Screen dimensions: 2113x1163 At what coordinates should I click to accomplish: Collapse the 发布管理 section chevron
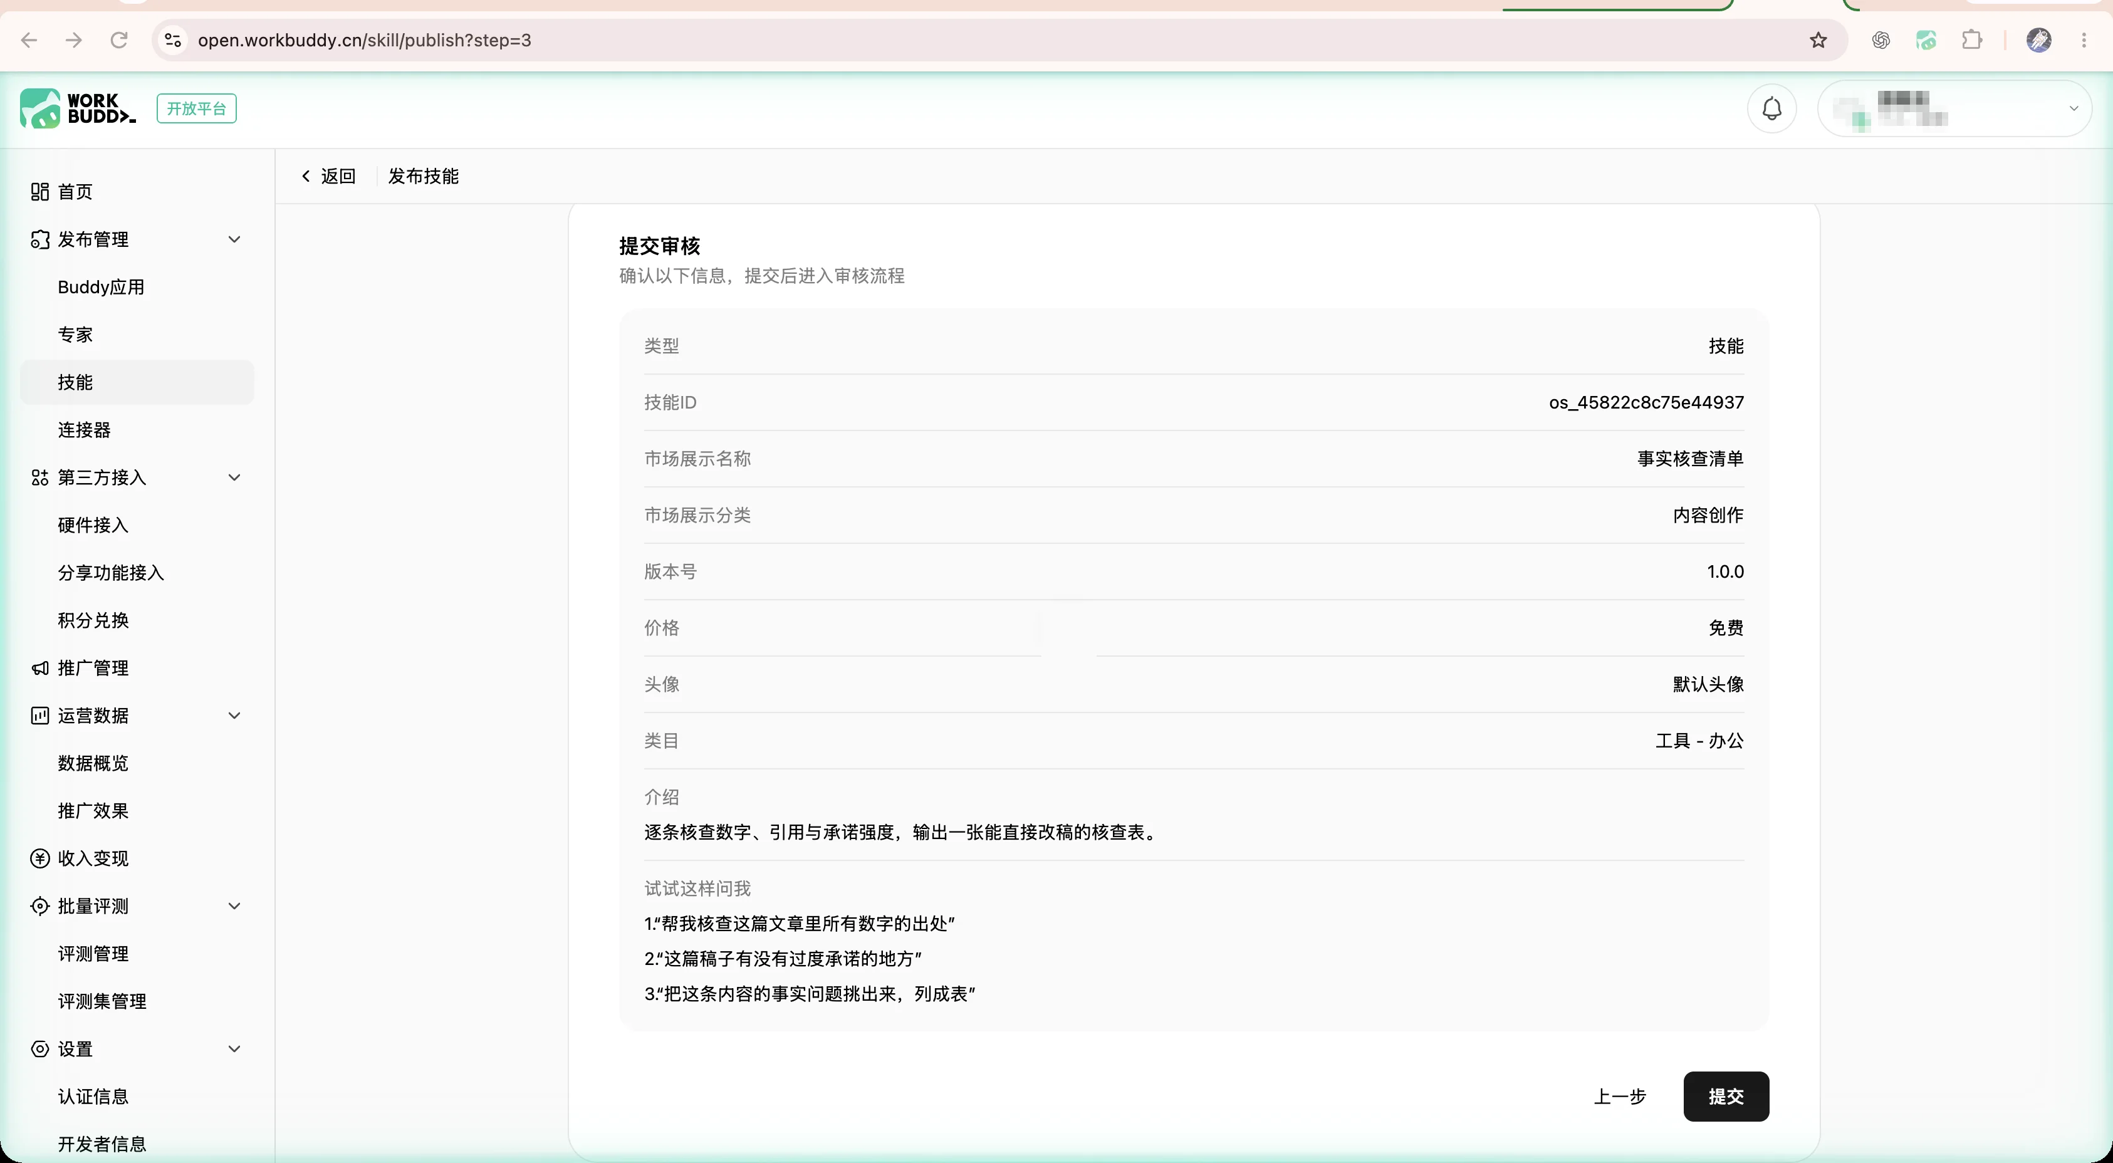234,239
